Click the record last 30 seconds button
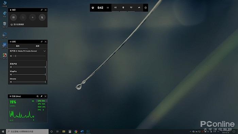The image size is (238, 134). click(x=23, y=17)
